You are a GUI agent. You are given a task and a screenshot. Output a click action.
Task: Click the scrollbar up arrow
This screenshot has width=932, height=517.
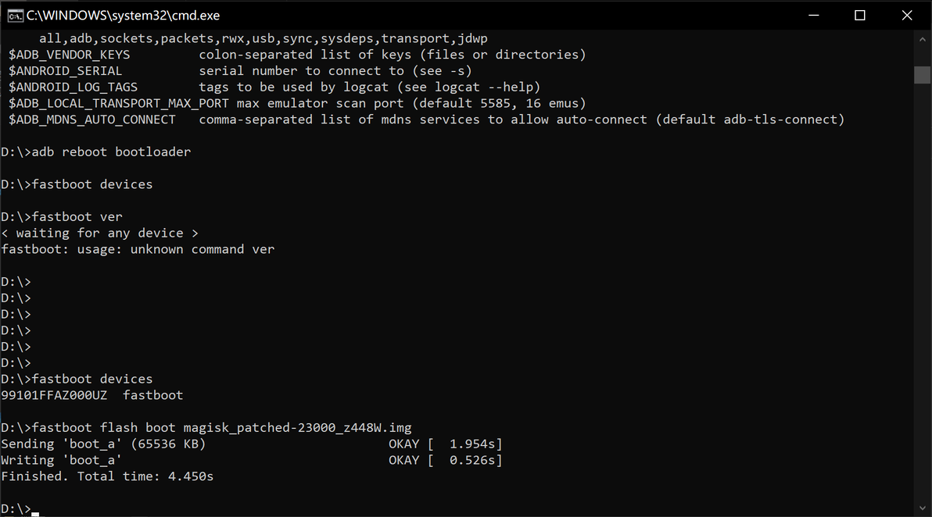(922, 38)
